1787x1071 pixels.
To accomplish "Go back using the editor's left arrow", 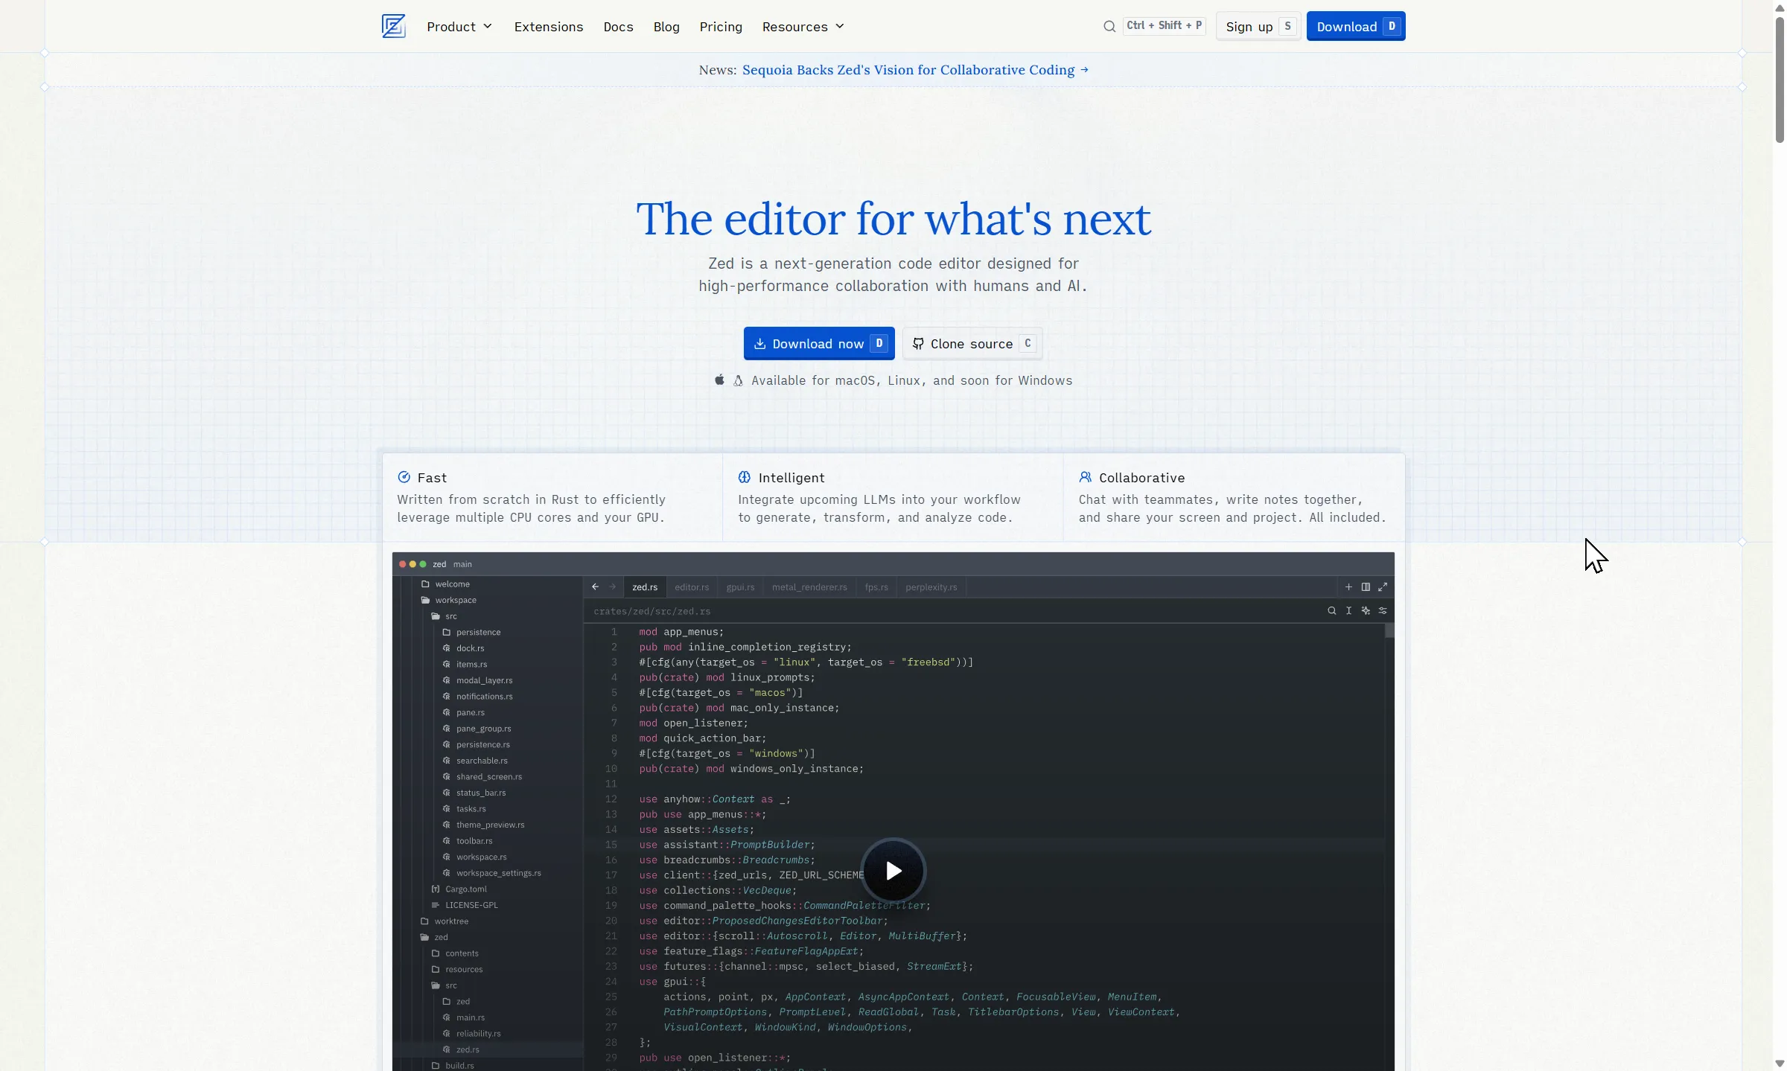I will pos(596,587).
